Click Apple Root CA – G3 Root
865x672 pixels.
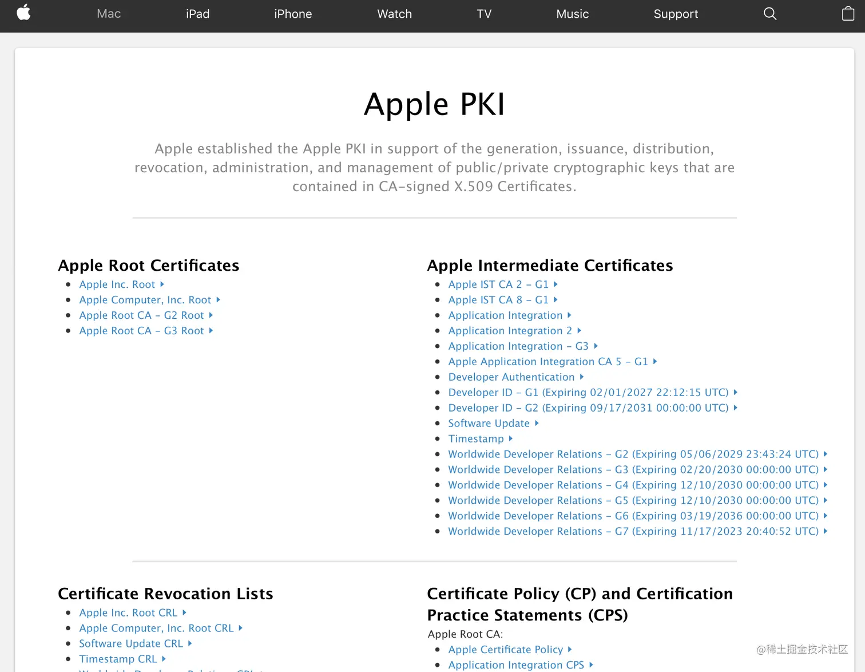pyautogui.click(x=146, y=331)
